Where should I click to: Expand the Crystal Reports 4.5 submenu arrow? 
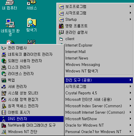coord(130,93)
